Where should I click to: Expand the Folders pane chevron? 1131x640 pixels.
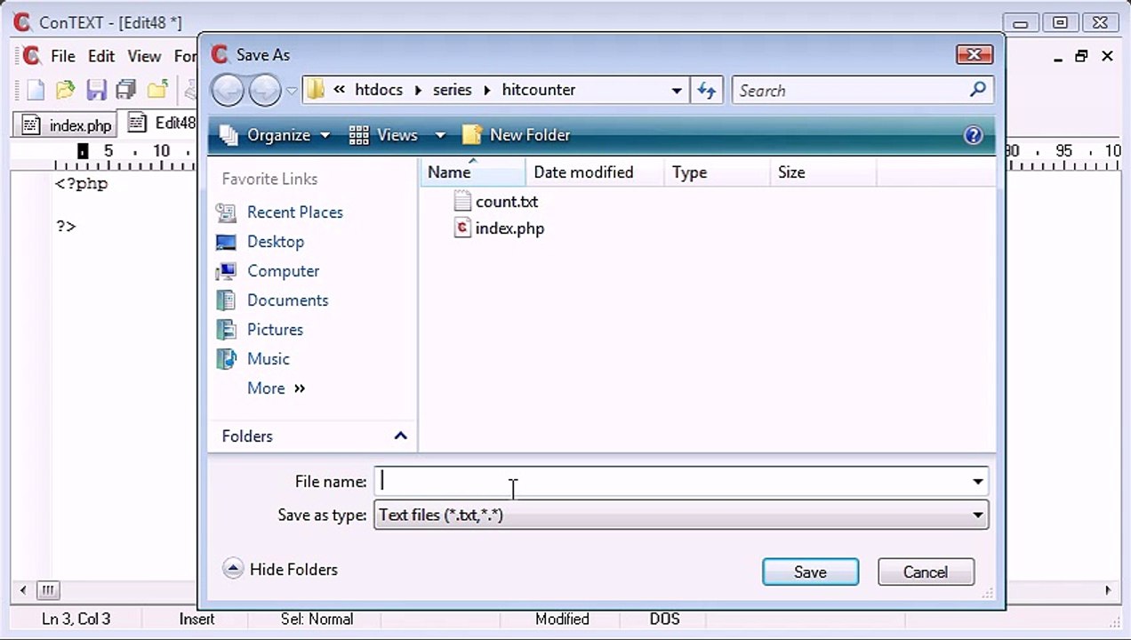coord(401,436)
